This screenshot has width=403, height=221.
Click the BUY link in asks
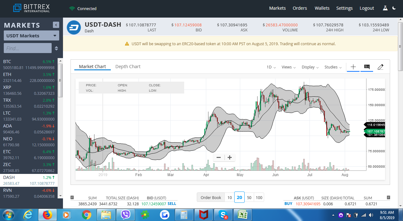(288, 204)
